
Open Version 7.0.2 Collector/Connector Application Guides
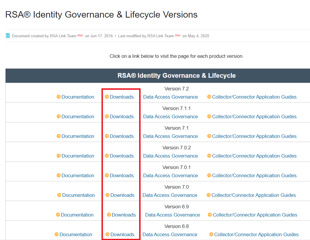point(254,156)
